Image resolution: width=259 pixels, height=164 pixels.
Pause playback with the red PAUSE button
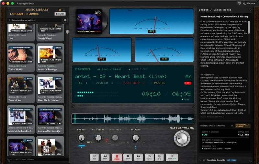click(117, 157)
